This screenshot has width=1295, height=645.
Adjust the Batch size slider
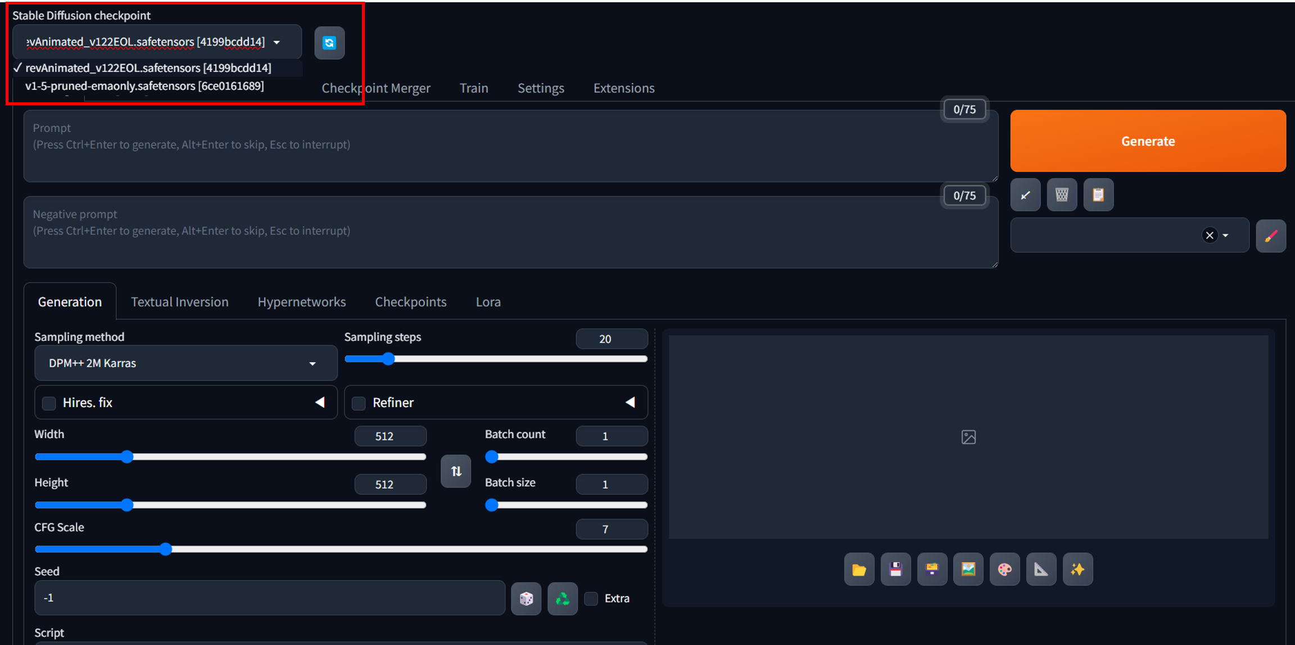[x=567, y=505]
